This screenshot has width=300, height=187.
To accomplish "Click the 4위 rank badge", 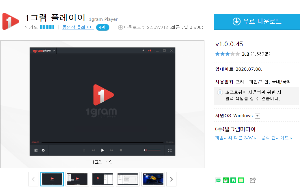I will click(103, 27).
